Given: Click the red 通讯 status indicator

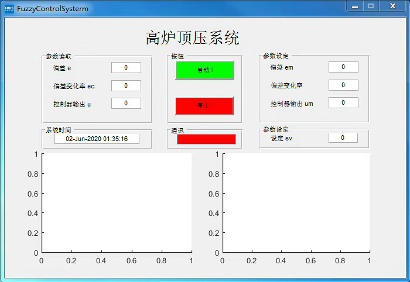Looking at the screenshot, I should tap(206, 139).
